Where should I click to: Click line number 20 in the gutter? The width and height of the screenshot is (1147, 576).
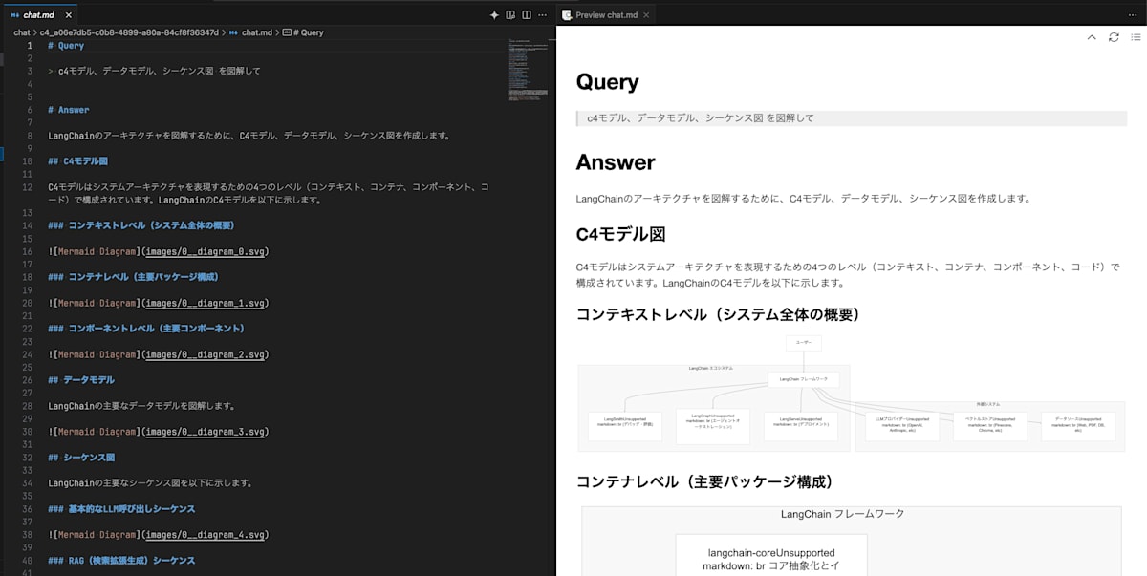(x=28, y=303)
